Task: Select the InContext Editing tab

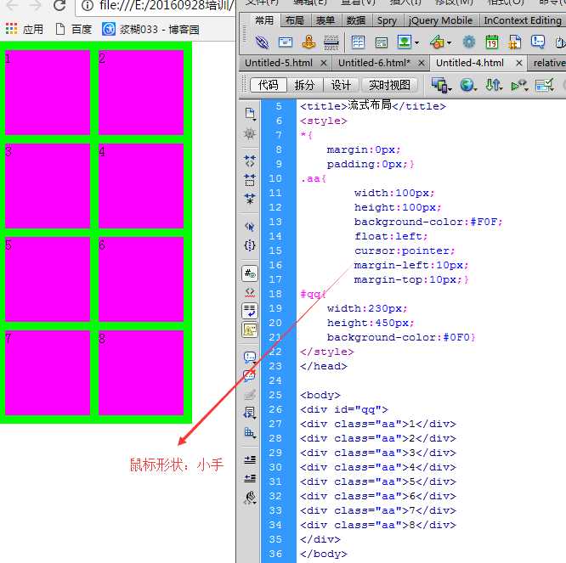Action: point(523,20)
